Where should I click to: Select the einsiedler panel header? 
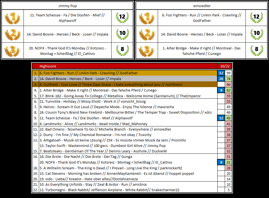click(201, 6)
